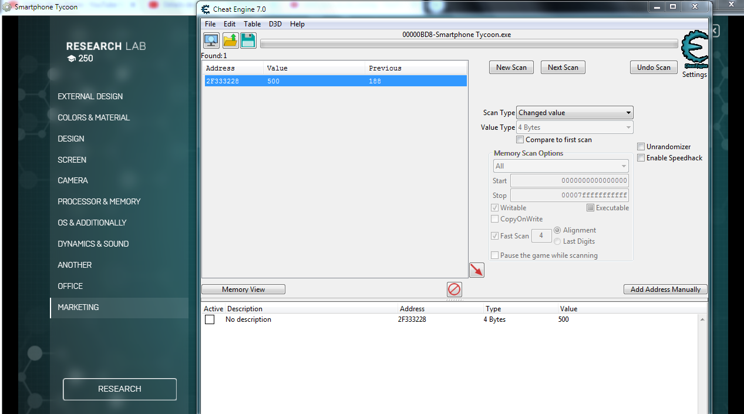Viewport: 744px width, 414px height.
Task: Toggle the Executable checkbox
Action: click(x=591, y=208)
